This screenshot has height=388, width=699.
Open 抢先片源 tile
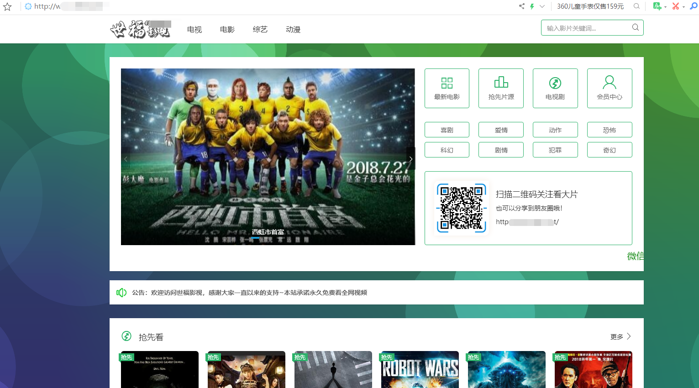[x=501, y=88]
